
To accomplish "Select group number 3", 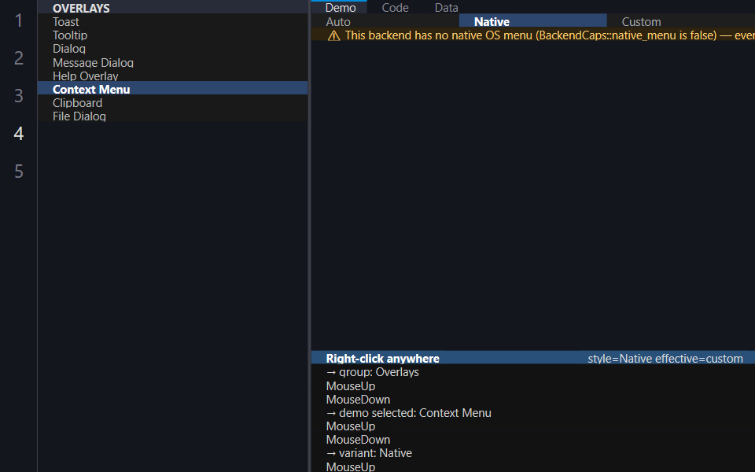I will click(19, 96).
